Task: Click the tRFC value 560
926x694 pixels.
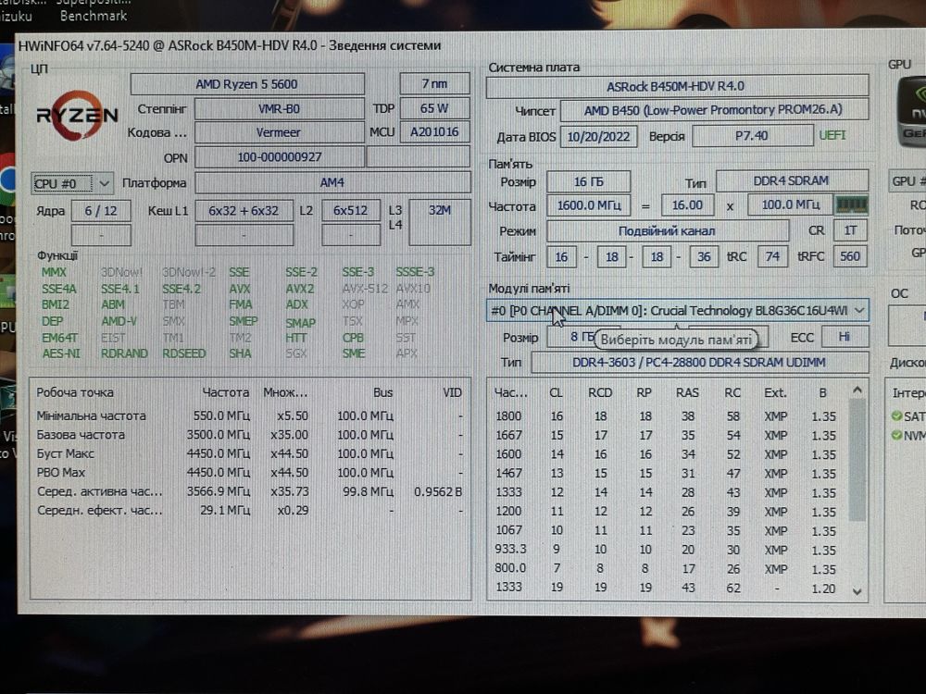Action: (850, 256)
